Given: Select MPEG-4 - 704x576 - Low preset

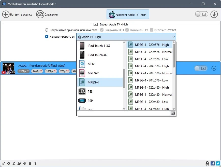Looking at the screenshot, I should tap(150, 80).
